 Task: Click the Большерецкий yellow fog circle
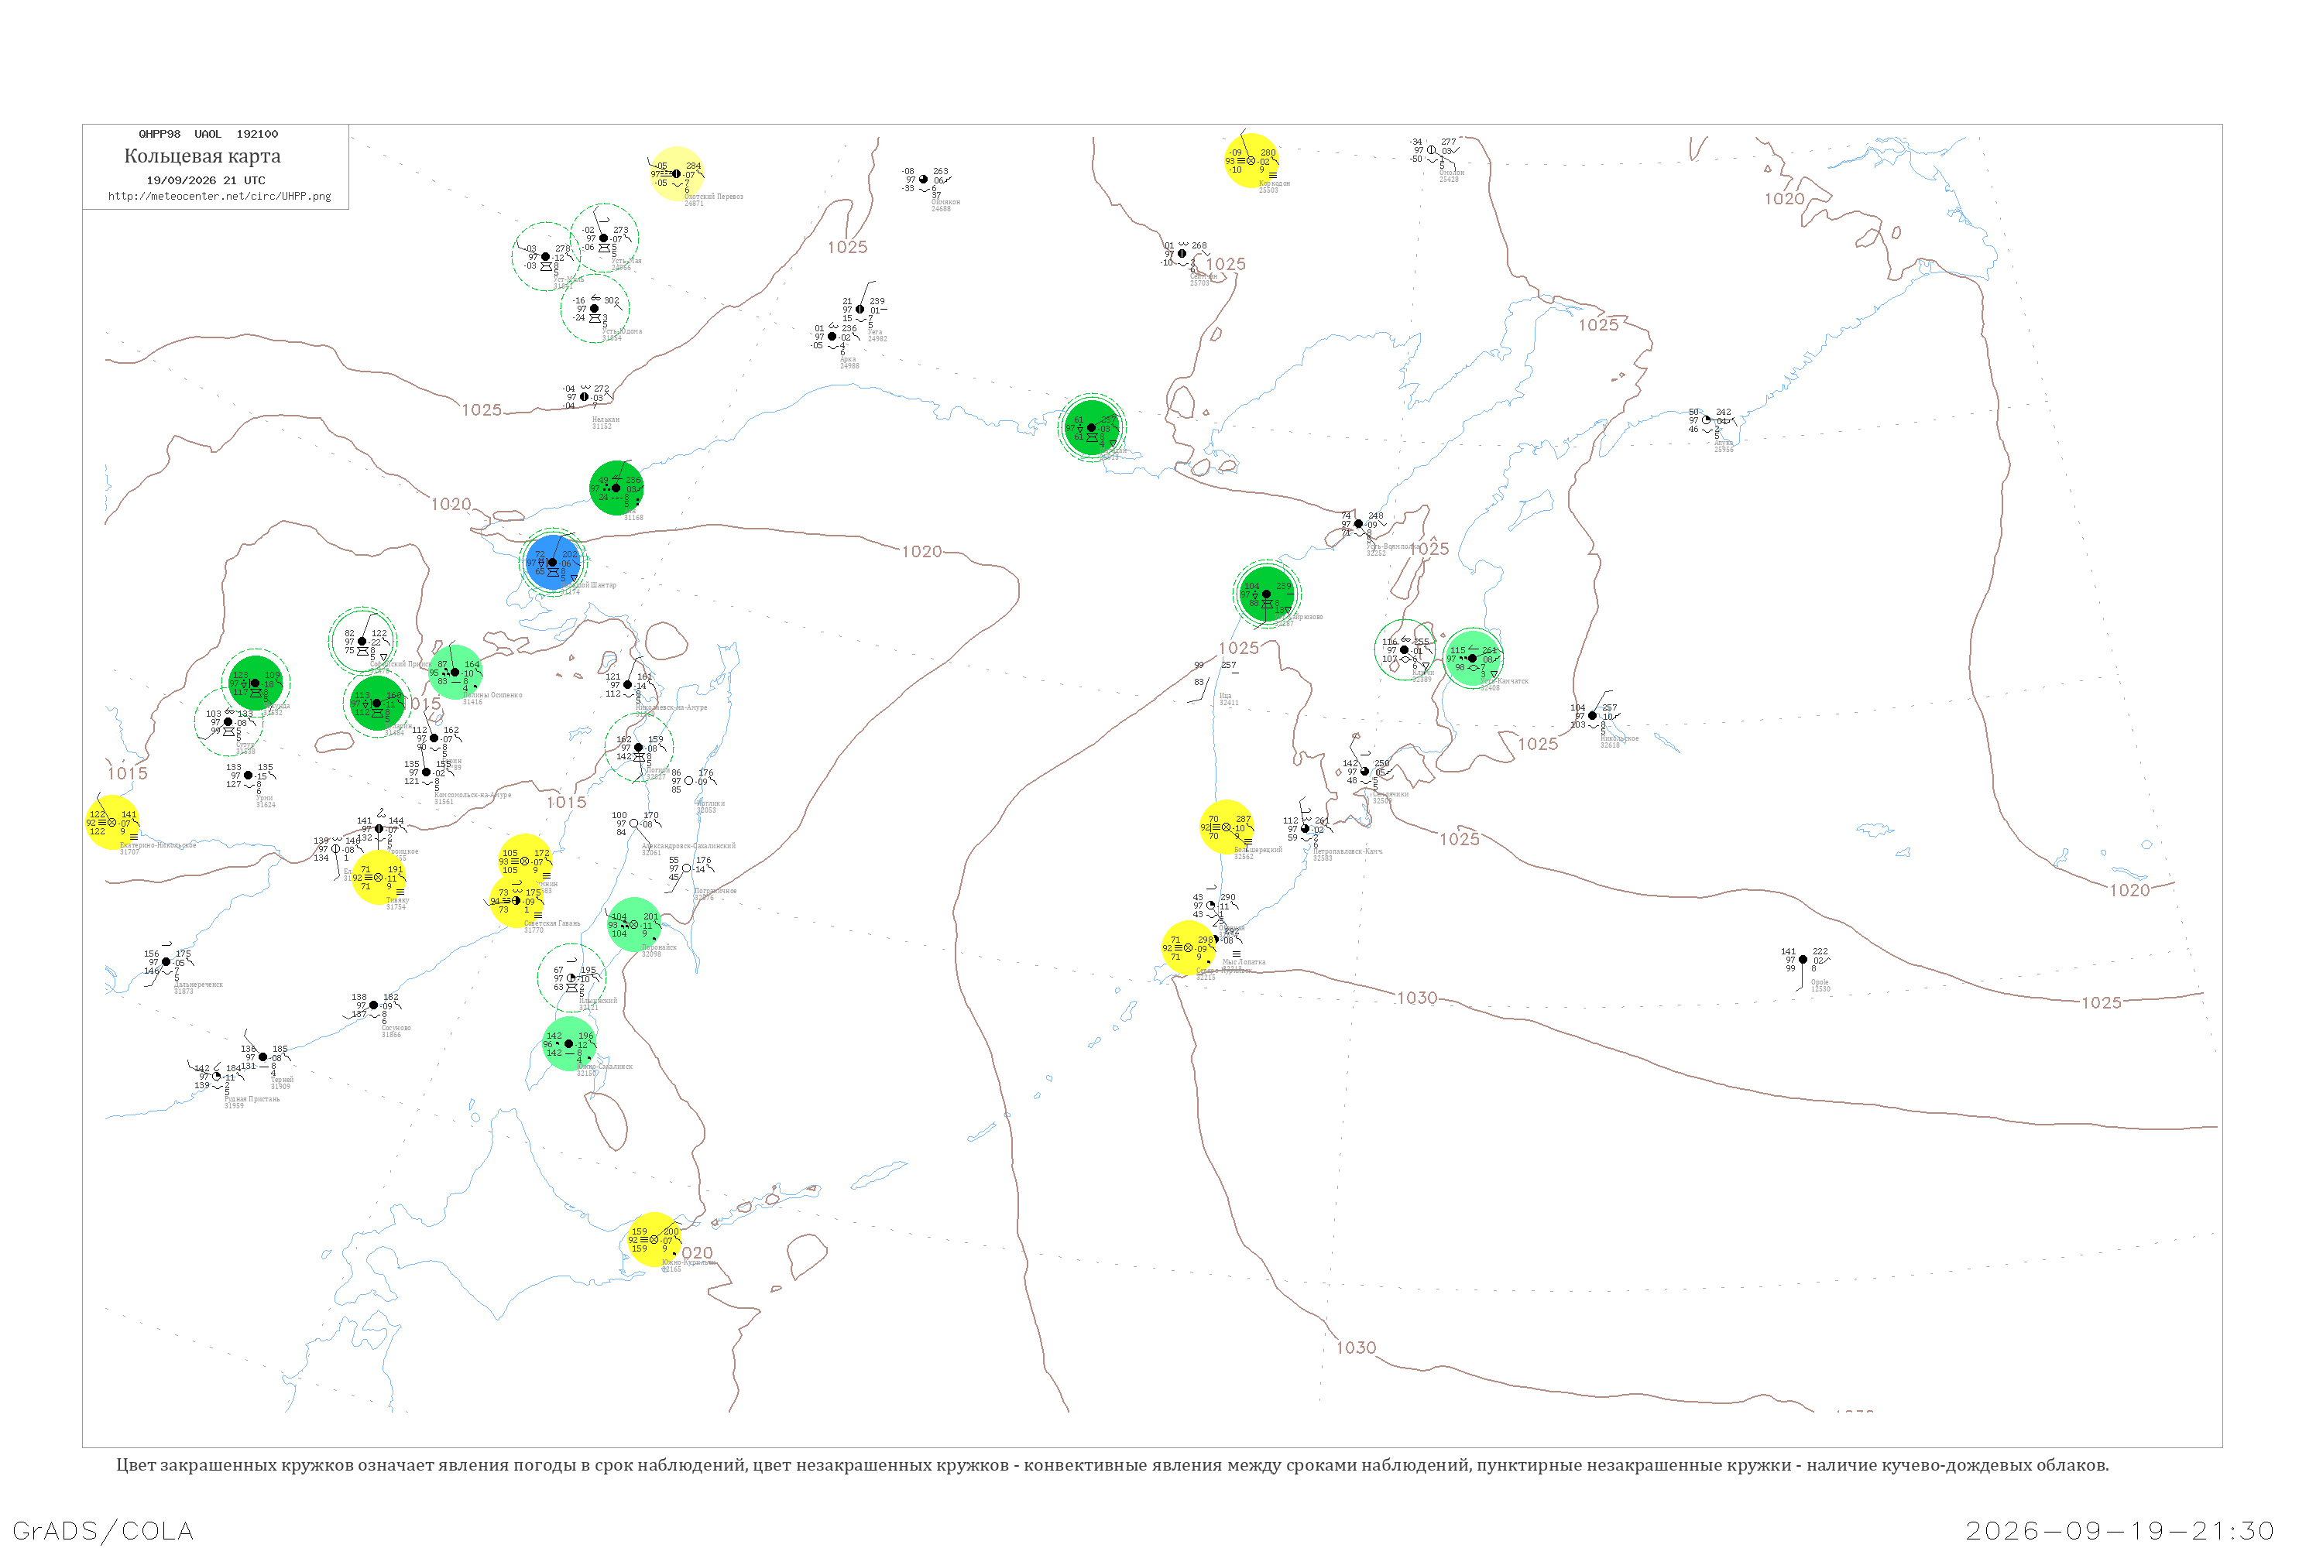[1227, 827]
